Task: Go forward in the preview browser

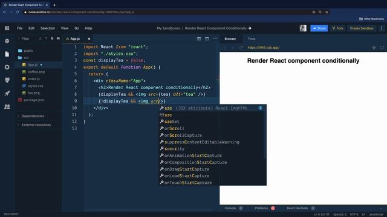Action: coord(233,48)
